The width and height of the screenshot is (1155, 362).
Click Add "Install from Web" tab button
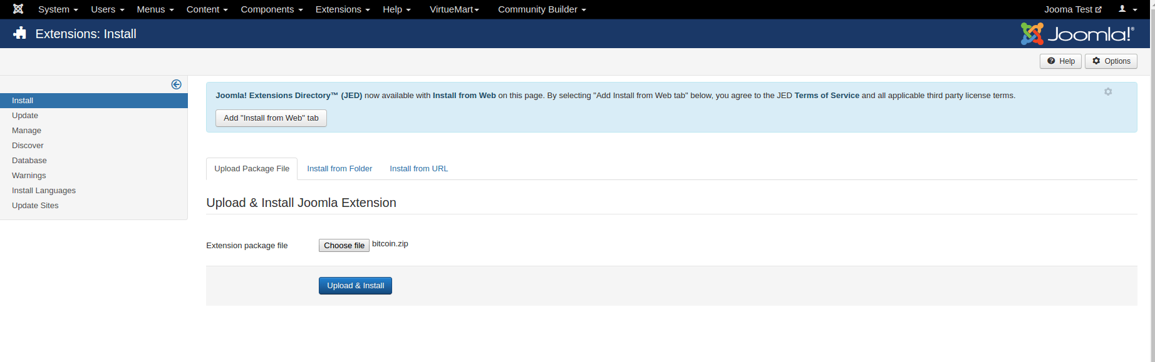[x=271, y=118]
